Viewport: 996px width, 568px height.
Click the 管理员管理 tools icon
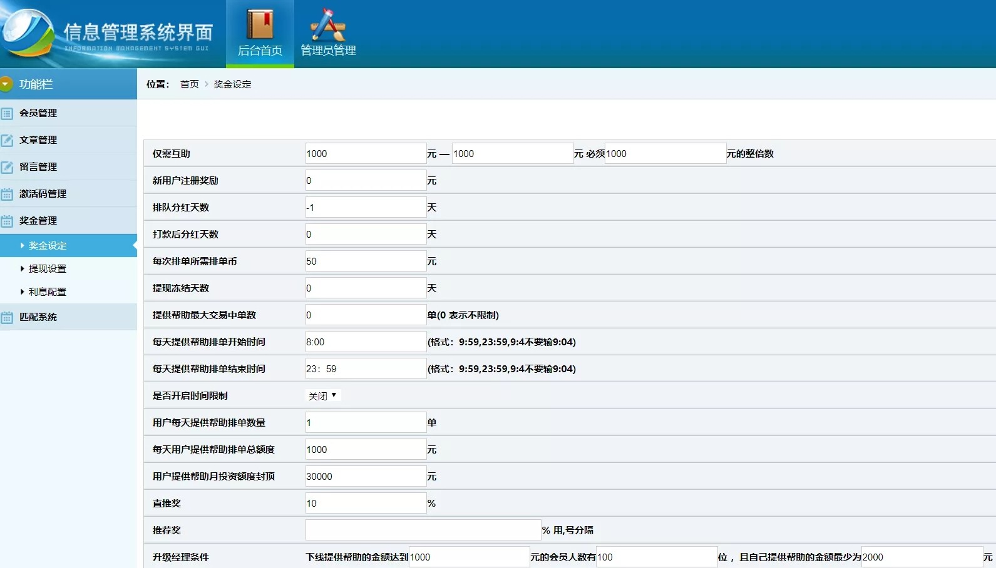(327, 24)
